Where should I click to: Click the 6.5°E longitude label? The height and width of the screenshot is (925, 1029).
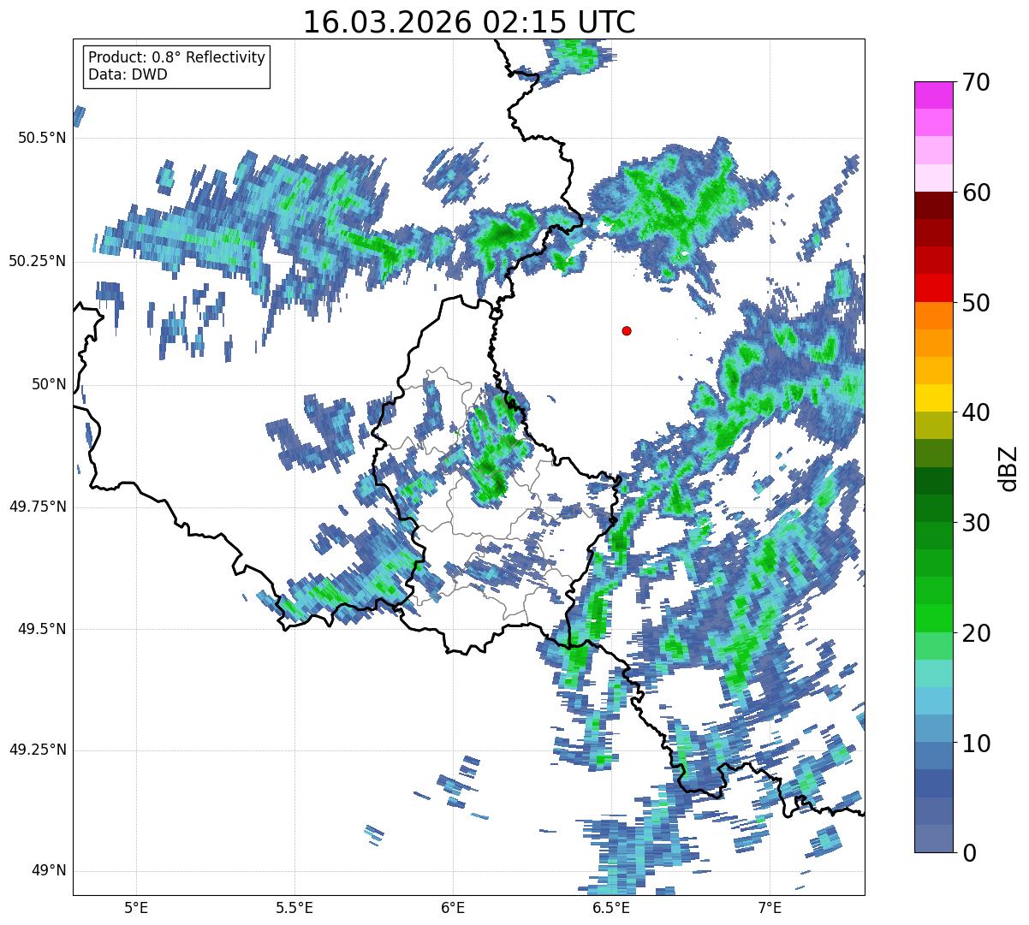coord(611,907)
